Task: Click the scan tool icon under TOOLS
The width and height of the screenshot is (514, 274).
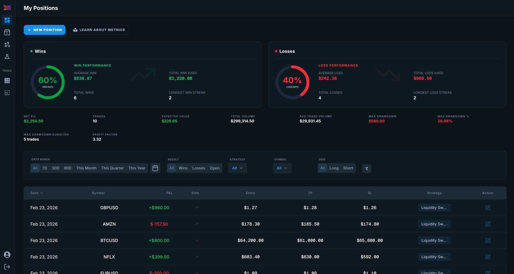Action: point(7,93)
